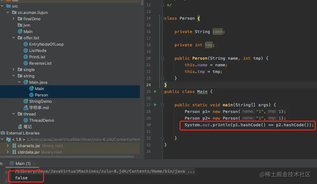Image resolution: width=317 pixels, height=184 pixels.
Task: Click the project tree vertical scrollbar
Action: [142, 3]
